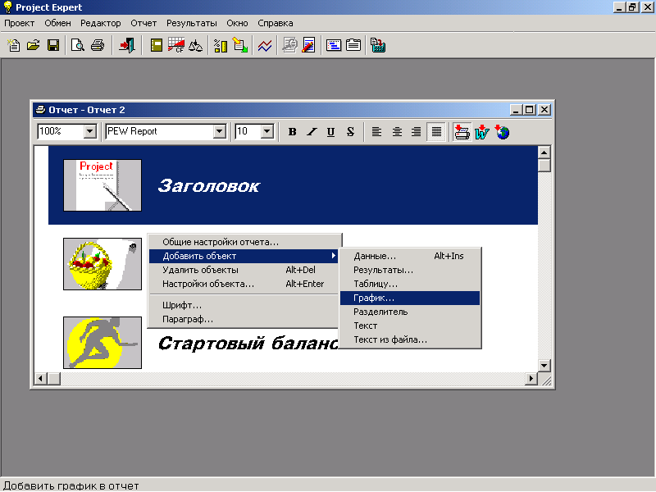Screen dimensions: 656x492
Task: Export report to web globe icon
Action: click(x=502, y=132)
